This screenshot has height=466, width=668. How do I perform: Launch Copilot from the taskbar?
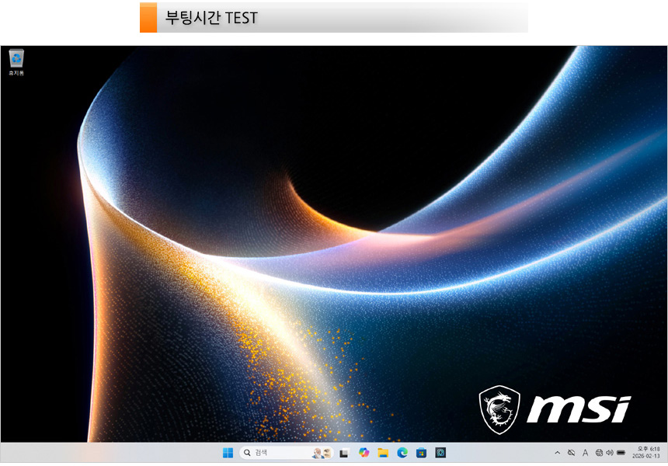pos(364,453)
